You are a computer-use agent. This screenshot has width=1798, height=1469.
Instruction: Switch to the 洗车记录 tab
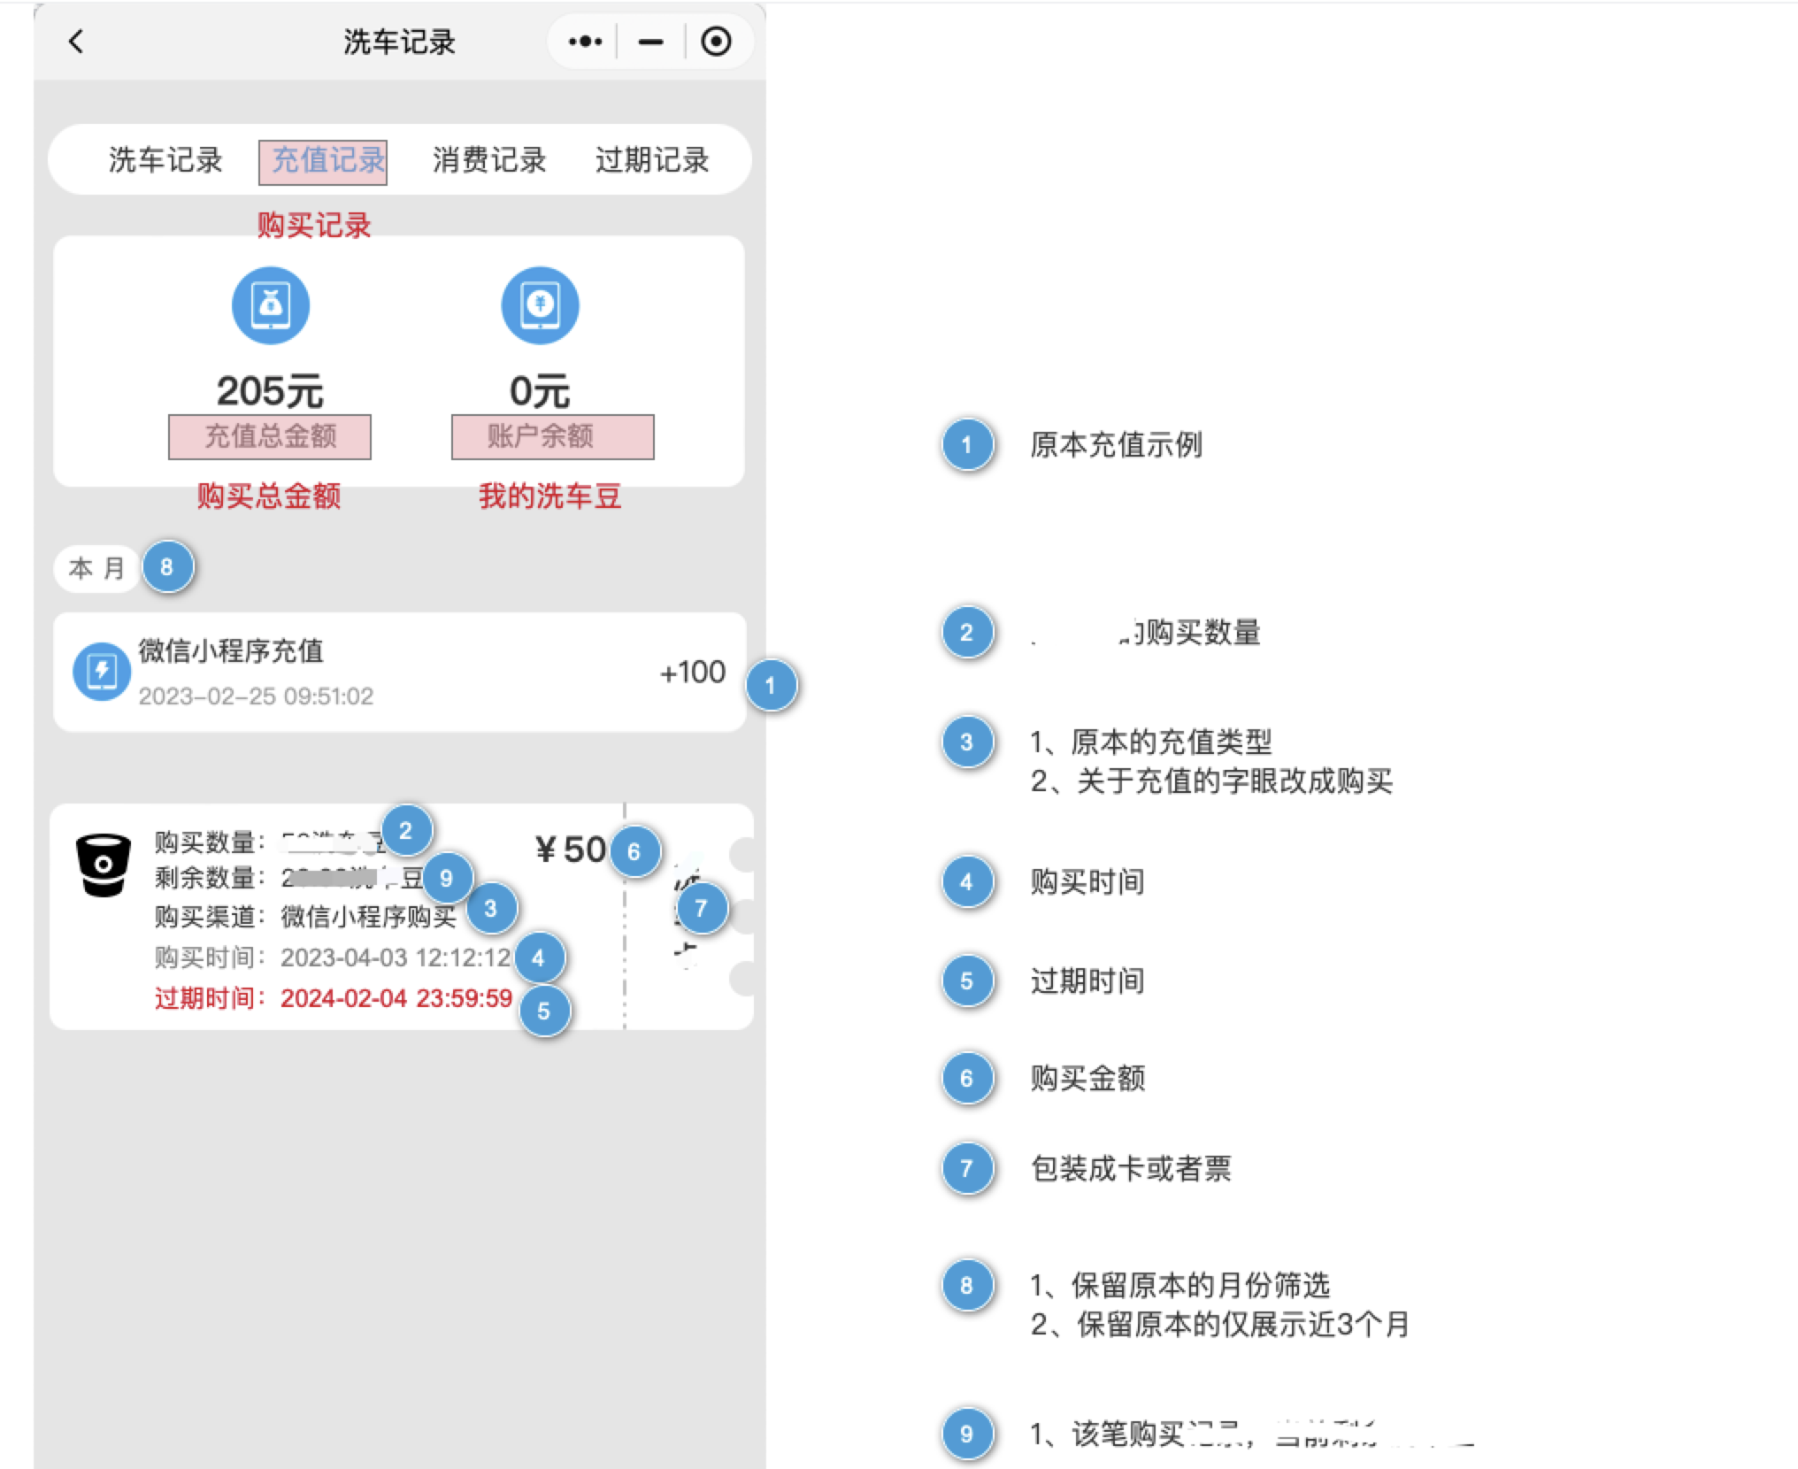[x=165, y=160]
